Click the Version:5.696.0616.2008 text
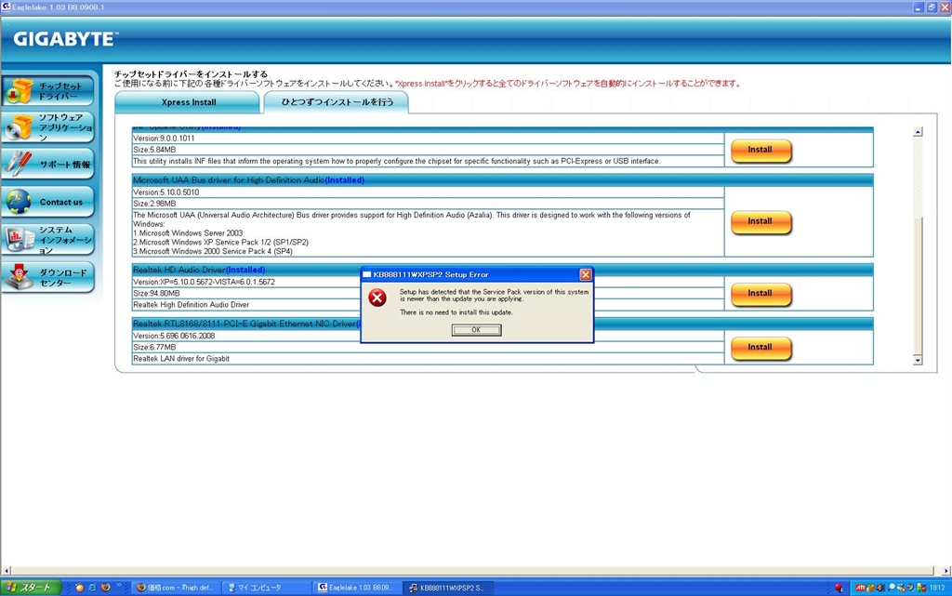The image size is (952, 596). pos(174,336)
